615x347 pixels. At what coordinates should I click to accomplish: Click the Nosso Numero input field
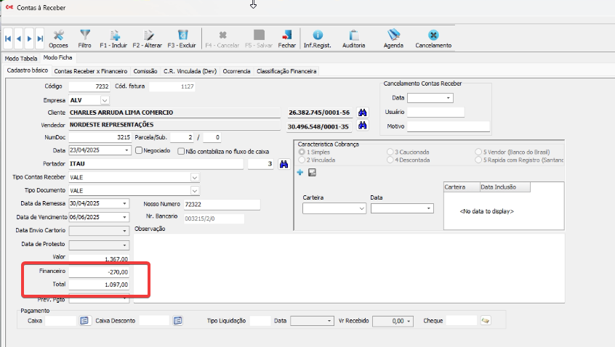tap(220, 204)
